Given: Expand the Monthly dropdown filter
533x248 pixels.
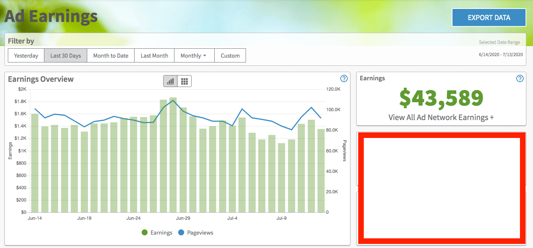Looking at the screenshot, I should coord(195,55).
